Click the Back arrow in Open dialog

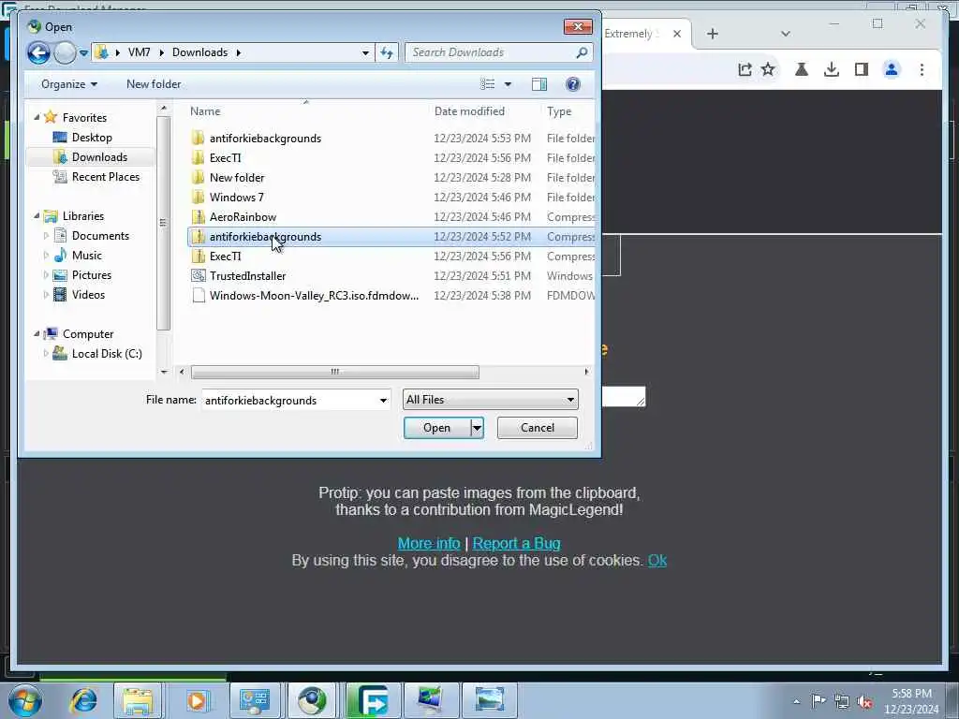(x=37, y=52)
